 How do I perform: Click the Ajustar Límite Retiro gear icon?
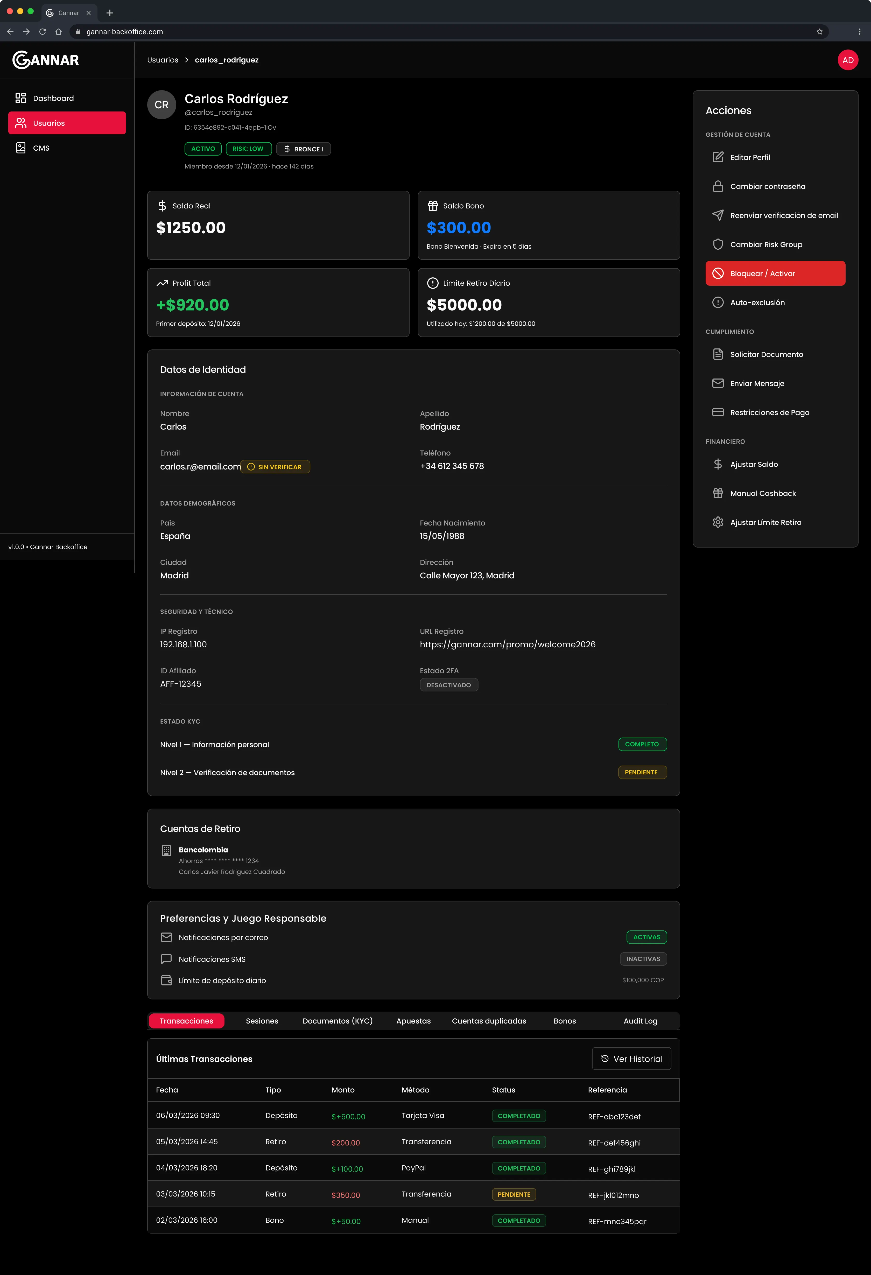[718, 523]
